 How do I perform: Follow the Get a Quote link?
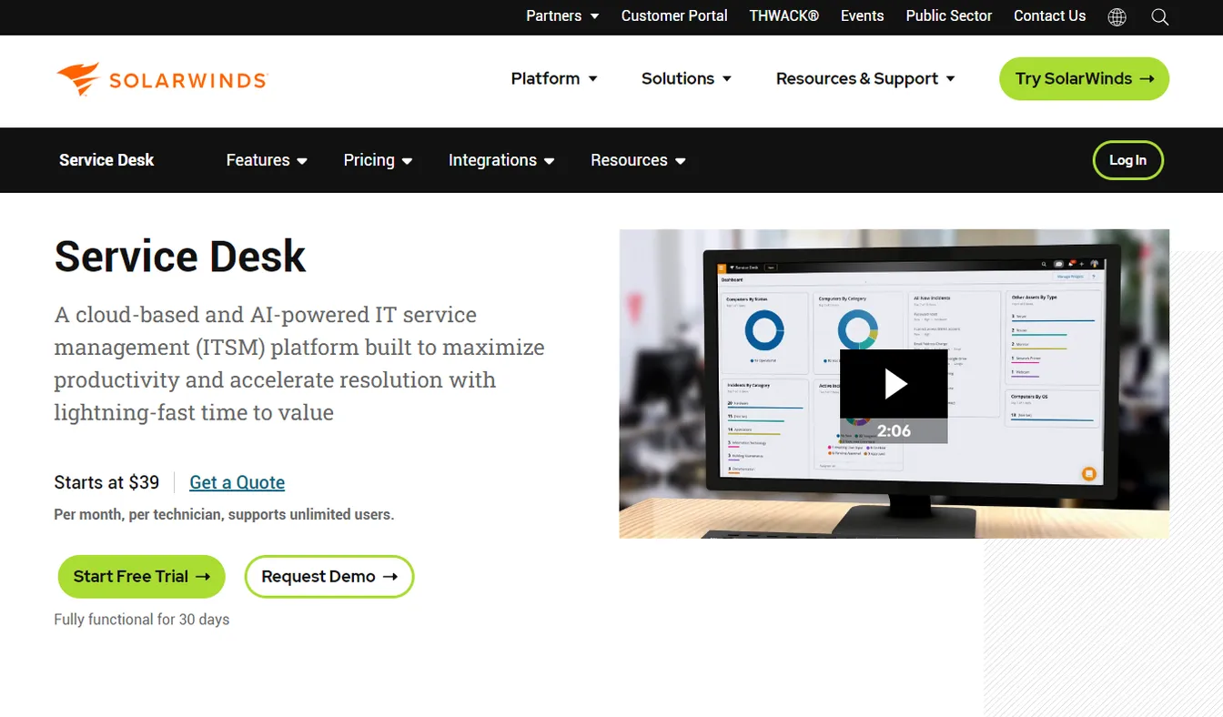[x=238, y=482]
